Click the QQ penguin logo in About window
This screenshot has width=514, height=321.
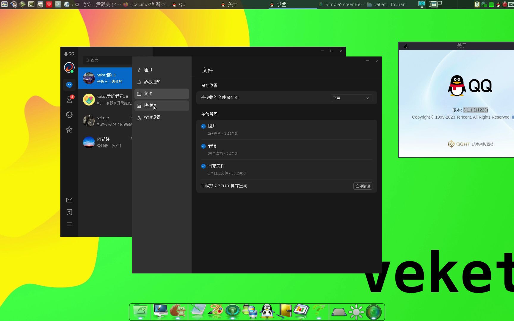pyautogui.click(x=457, y=86)
